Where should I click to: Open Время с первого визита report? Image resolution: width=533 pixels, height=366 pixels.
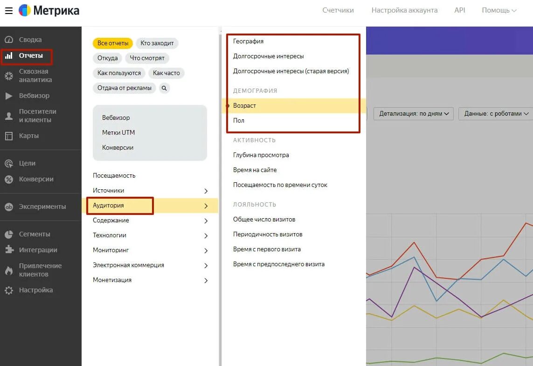click(x=267, y=249)
